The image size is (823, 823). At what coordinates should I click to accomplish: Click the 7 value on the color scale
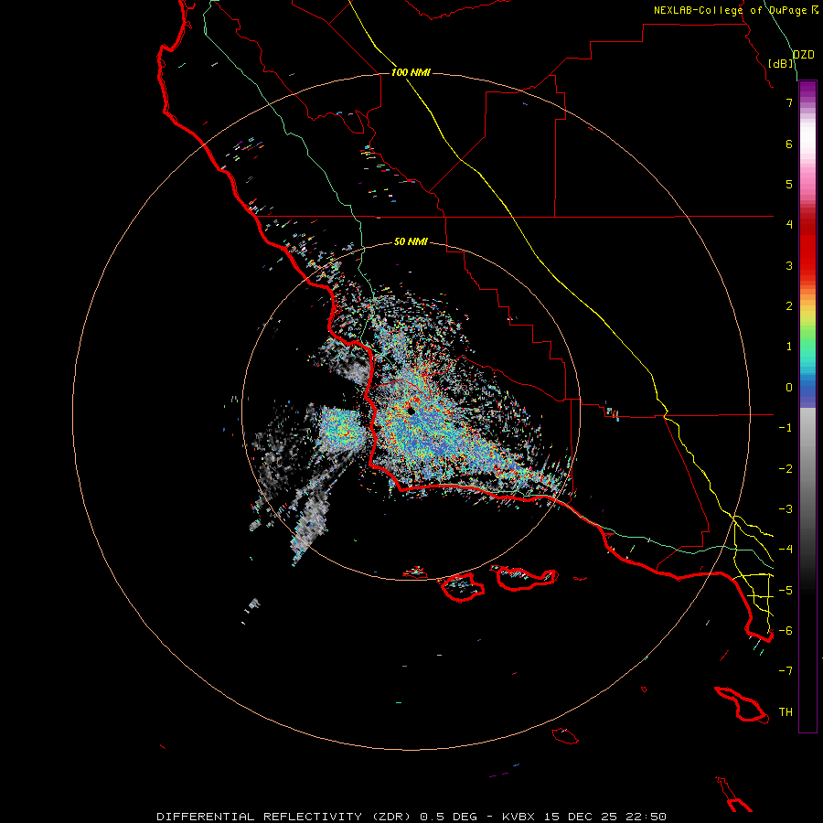789,102
